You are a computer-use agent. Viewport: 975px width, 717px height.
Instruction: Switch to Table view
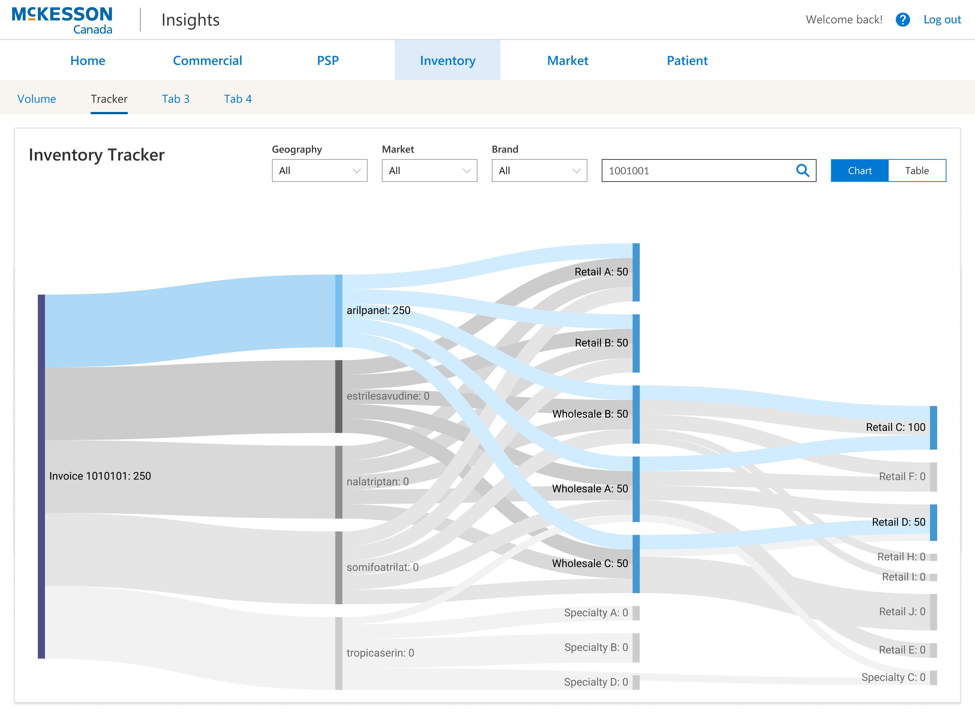[x=916, y=171]
